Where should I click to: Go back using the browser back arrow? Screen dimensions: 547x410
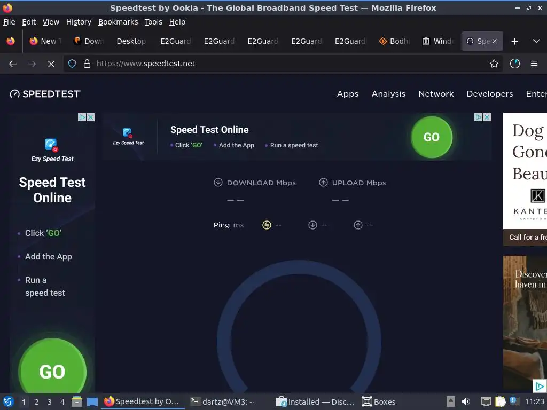[13, 64]
